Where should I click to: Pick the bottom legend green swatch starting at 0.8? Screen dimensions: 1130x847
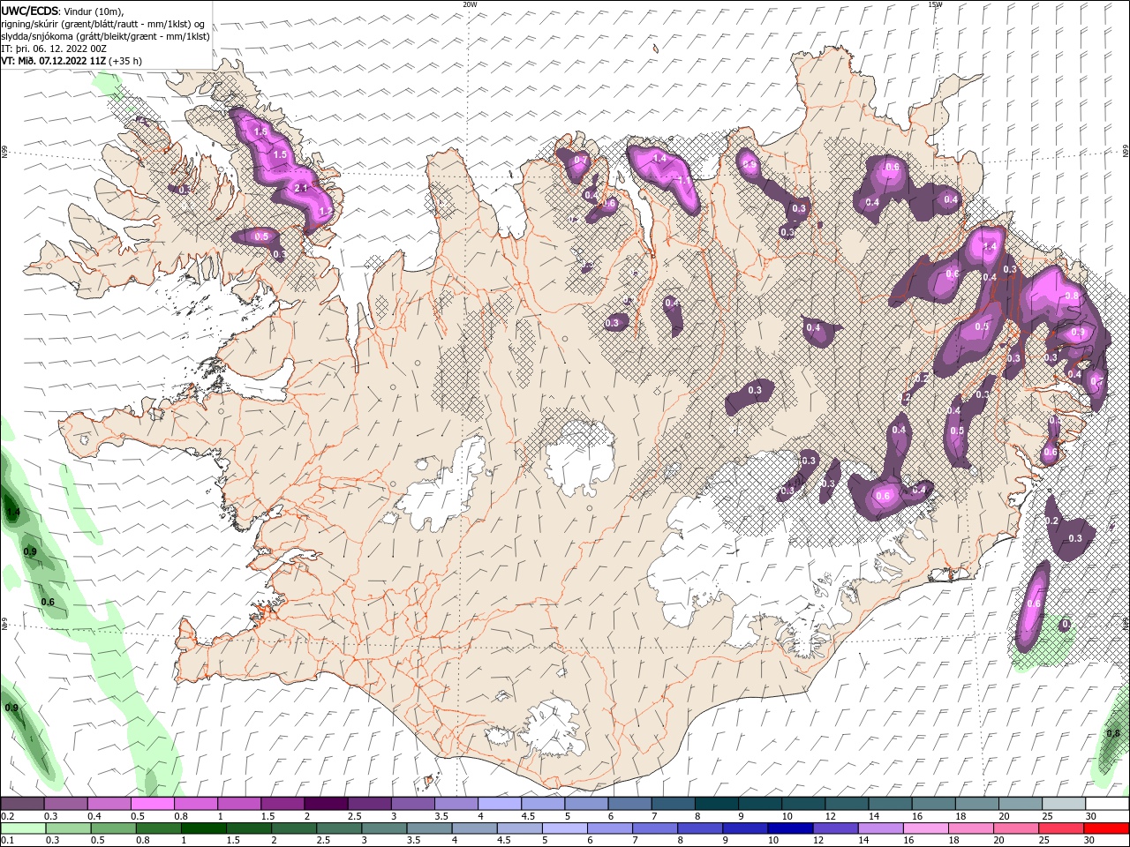tap(158, 828)
